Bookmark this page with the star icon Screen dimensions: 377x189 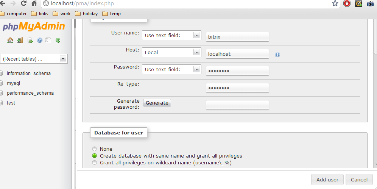click(335, 3)
